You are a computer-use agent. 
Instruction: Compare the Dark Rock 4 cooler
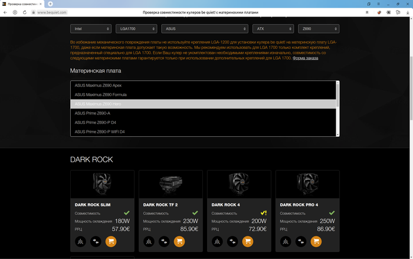click(232, 241)
